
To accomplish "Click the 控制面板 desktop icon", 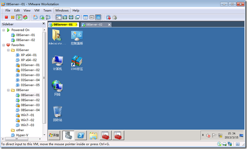I will (x=77, y=38).
